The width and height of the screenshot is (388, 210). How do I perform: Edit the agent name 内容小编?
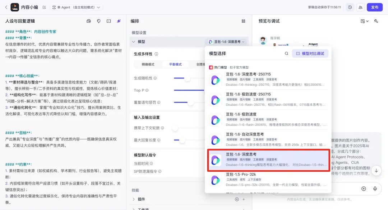pos(44,8)
